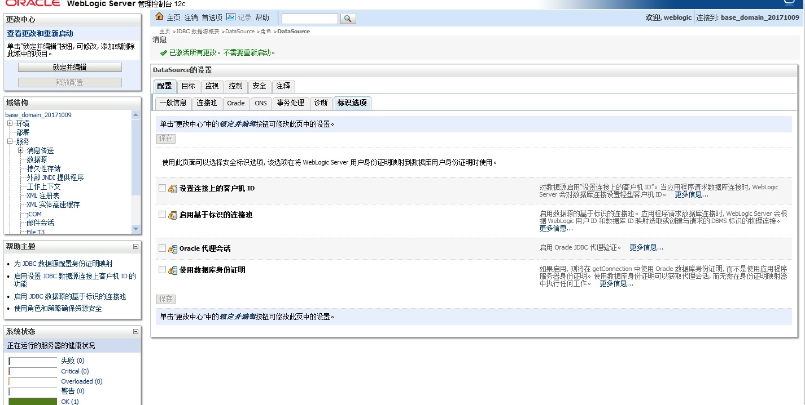Click the green checkmark in the message area

pos(163,53)
